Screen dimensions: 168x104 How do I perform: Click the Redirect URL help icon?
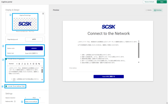click(x=15, y=101)
